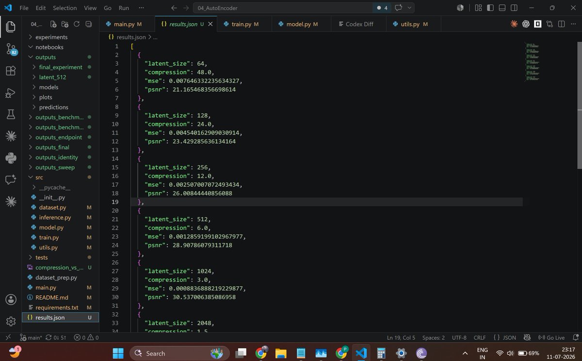
Task: Expand the experiments folder
Action: click(60, 37)
